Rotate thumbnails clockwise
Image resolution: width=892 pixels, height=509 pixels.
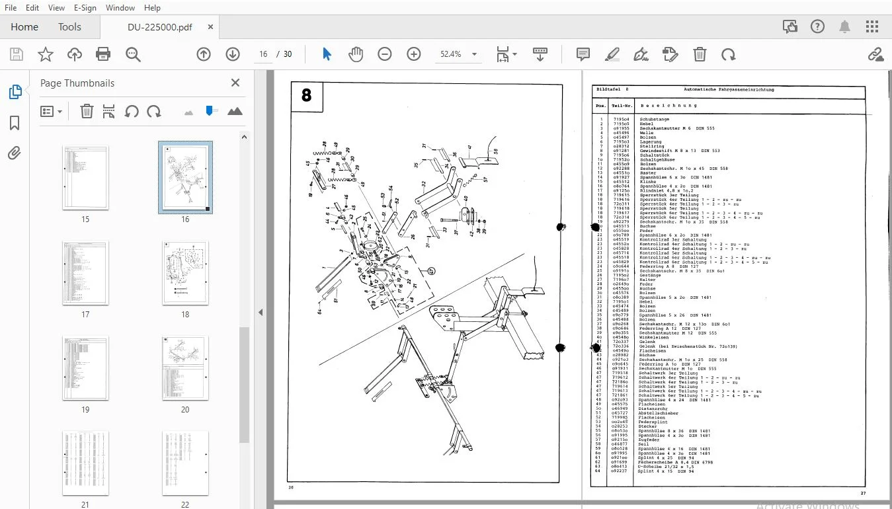[x=154, y=112]
